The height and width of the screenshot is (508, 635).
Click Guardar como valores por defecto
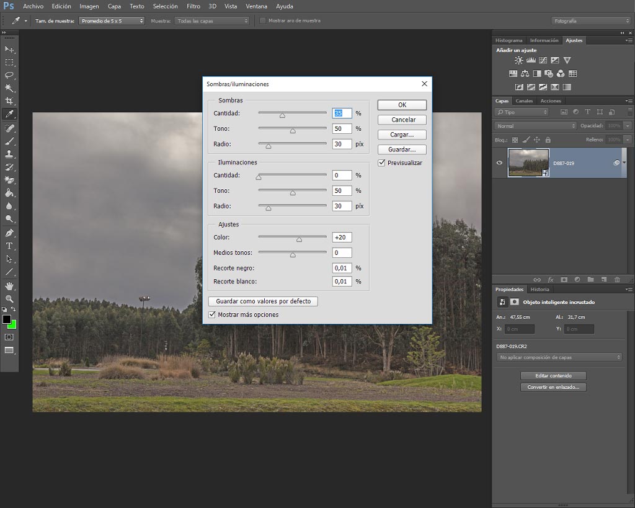(x=263, y=301)
